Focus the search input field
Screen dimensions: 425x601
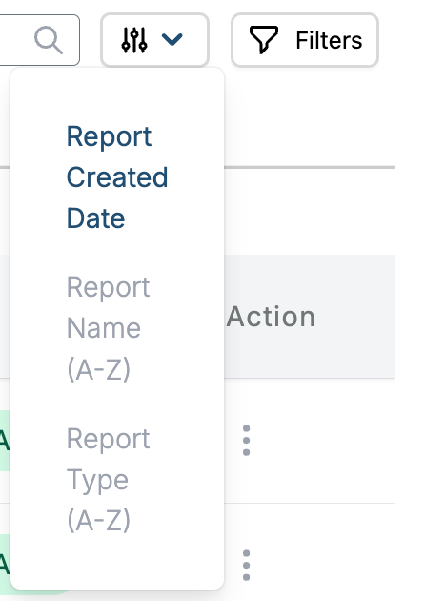38,40
